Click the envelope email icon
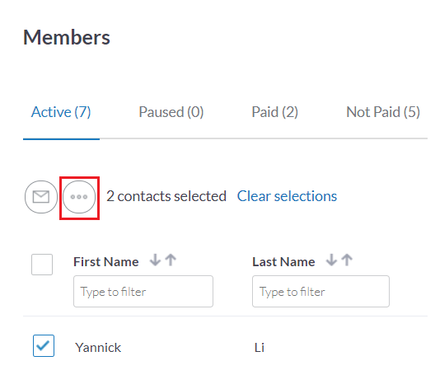This screenshot has height=375, width=435. point(41,197)
